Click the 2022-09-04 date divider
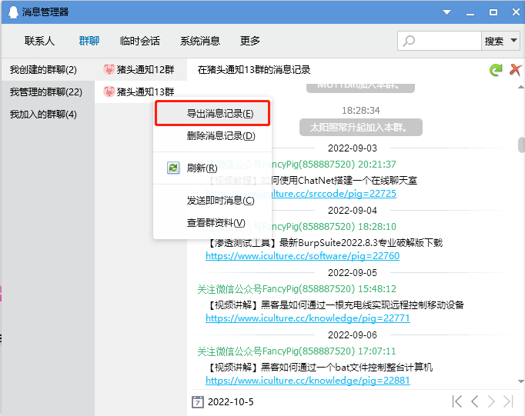 point(353,211)
